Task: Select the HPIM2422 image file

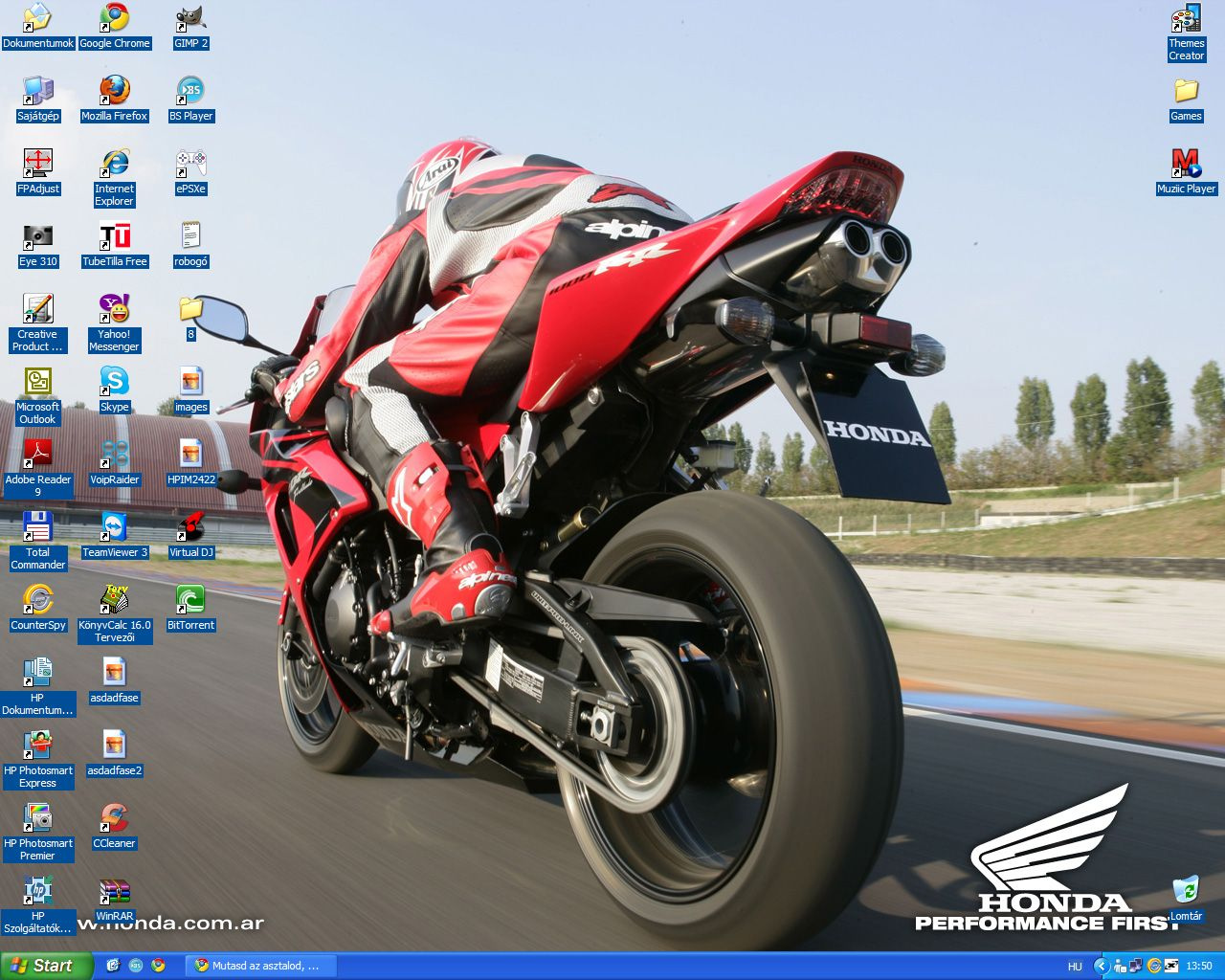Action: [190, 463]
